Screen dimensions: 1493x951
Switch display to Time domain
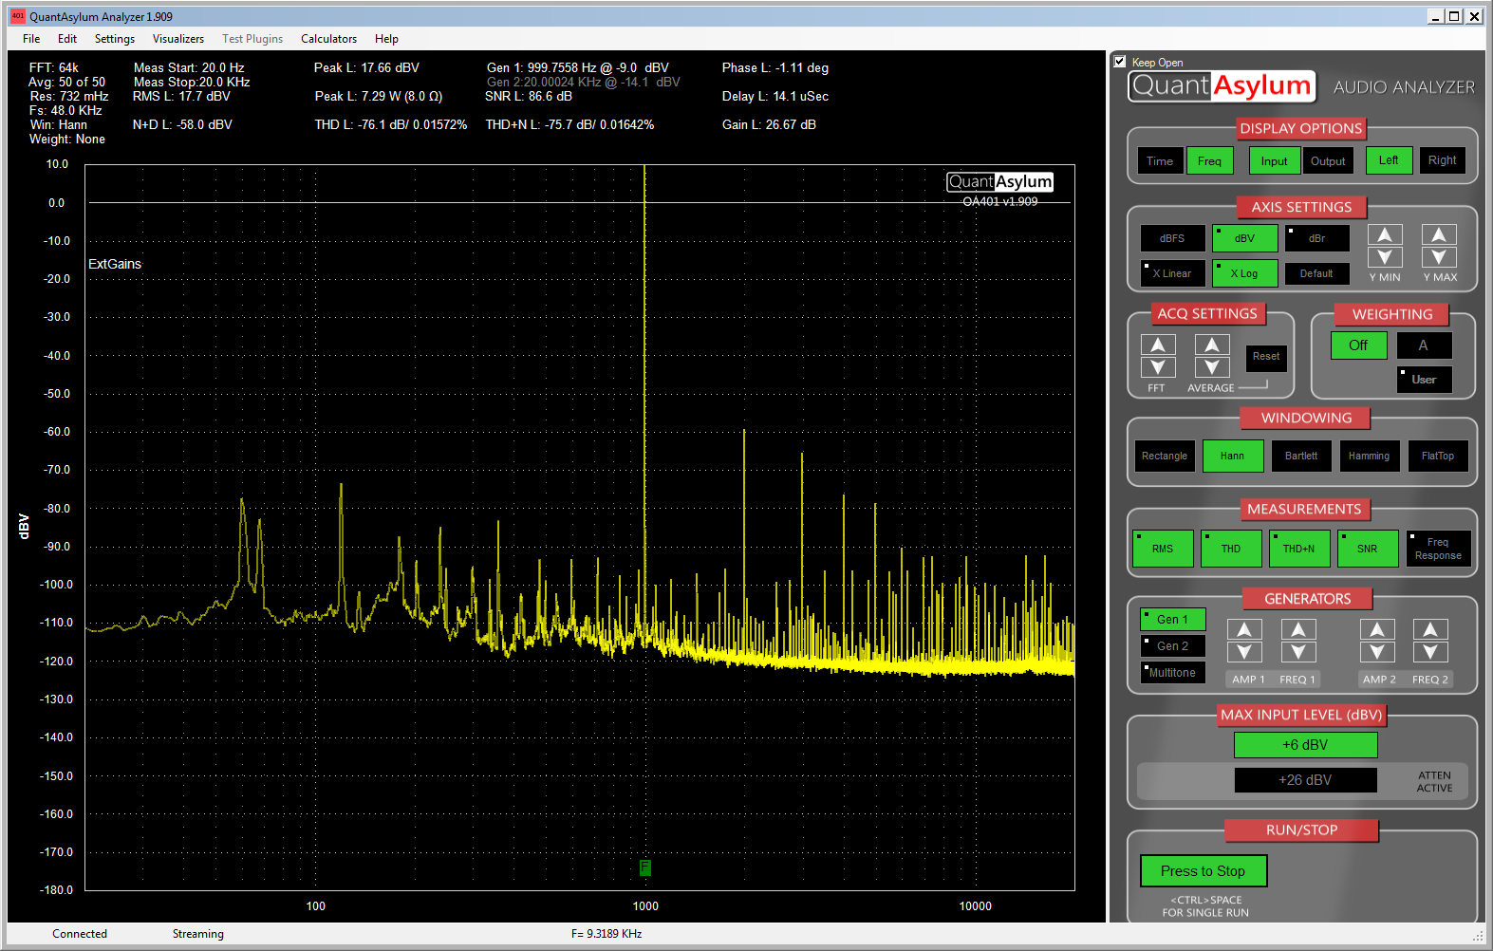pos(1160,161)
